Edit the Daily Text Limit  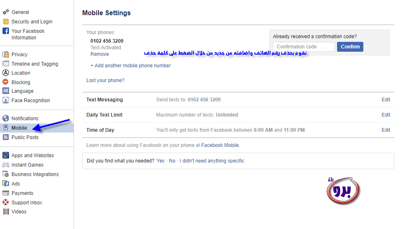point(386,115)
